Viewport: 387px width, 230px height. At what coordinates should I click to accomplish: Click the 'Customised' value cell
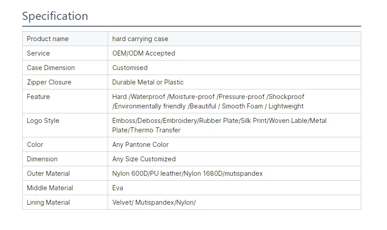(x=130, y=68)
